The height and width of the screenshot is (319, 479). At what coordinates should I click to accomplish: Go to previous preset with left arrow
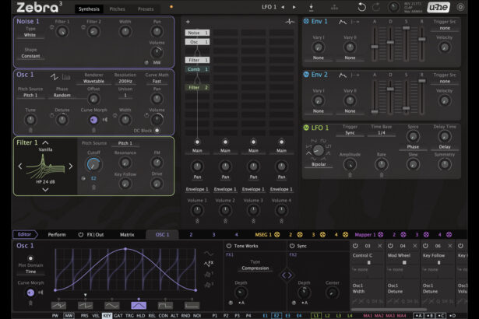(x=283, y=7)
